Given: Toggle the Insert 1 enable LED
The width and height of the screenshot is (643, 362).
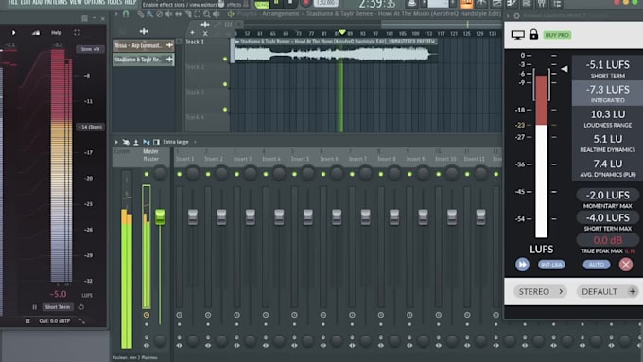Looking at the screenshot, I should click(x=180, y=174).
